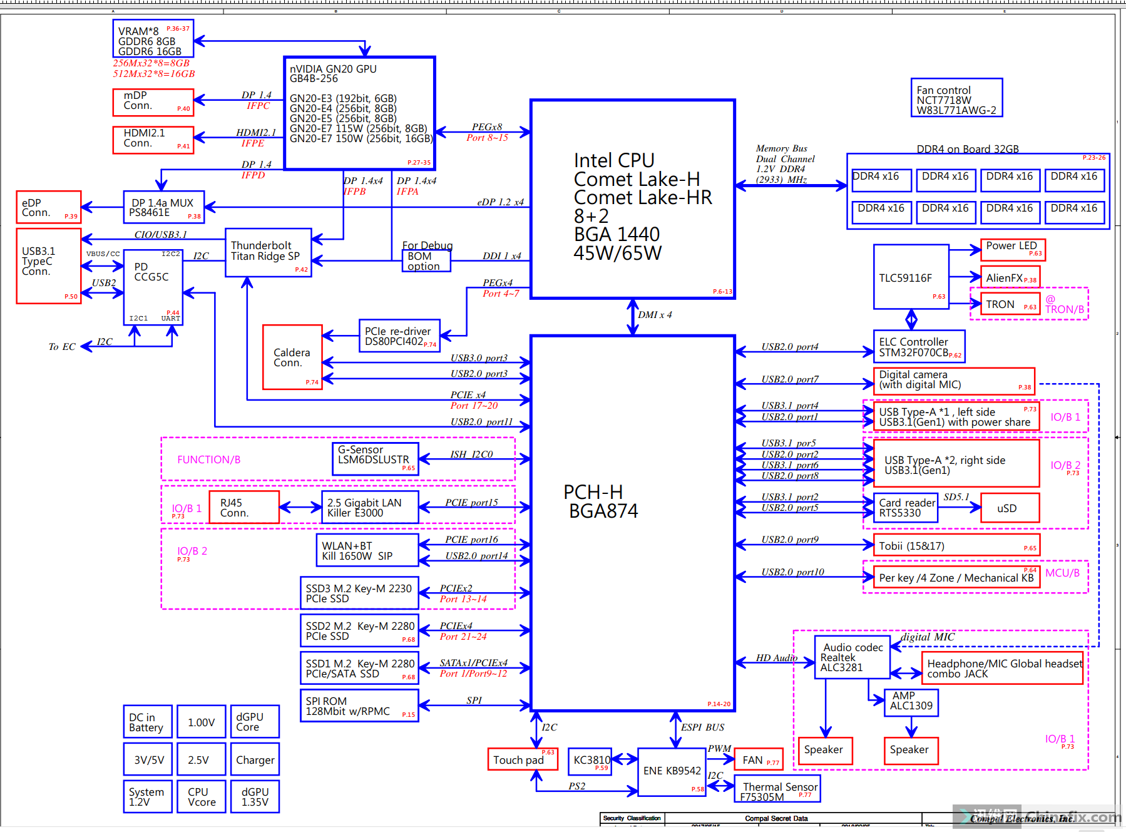The image size is (1126, 832).
Task: Select Thermal Sensor F75305M block
Action: click(777, 789)
